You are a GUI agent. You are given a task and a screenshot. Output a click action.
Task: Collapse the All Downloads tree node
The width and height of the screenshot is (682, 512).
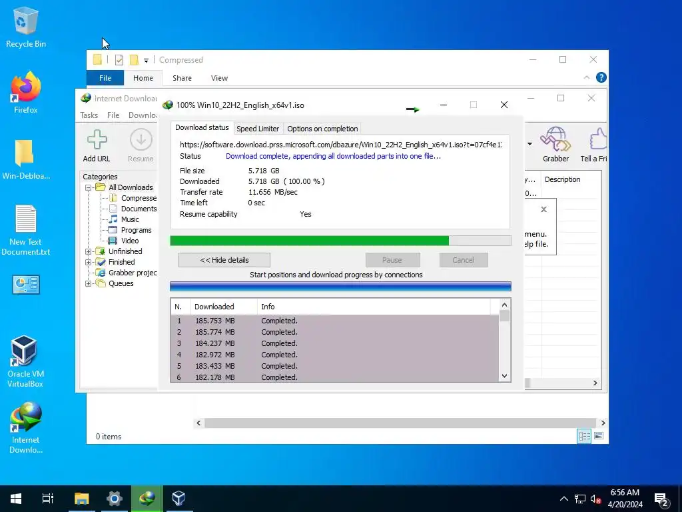(x=89, y=187)
